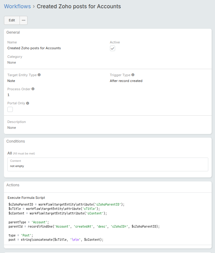Screen dimensions: 215x253
Task: Open the three-dots more actions menu
Action: pos(24,20)
